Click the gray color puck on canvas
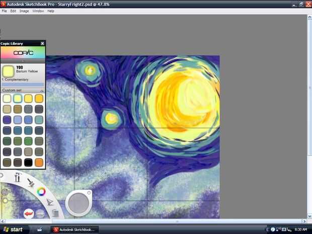This screenshot has width=312, height=234. (79, 203)
